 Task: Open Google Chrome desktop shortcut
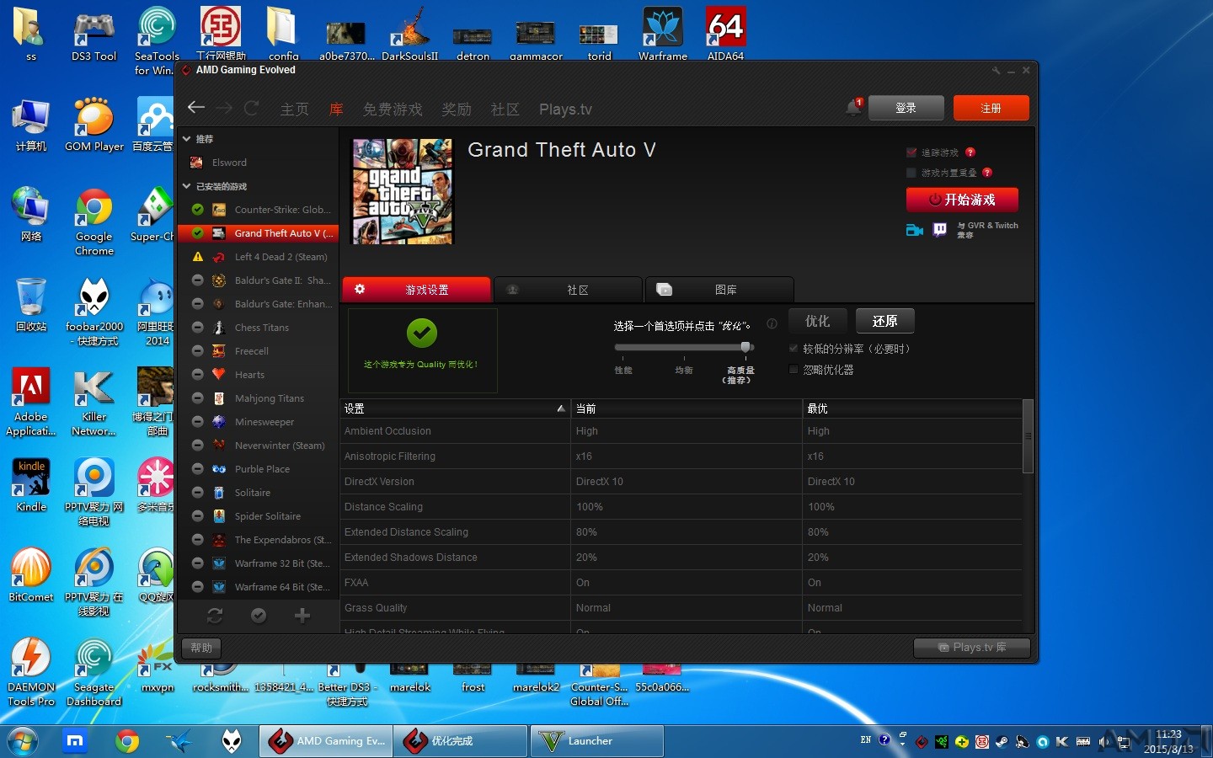click(x=94, y=222)
